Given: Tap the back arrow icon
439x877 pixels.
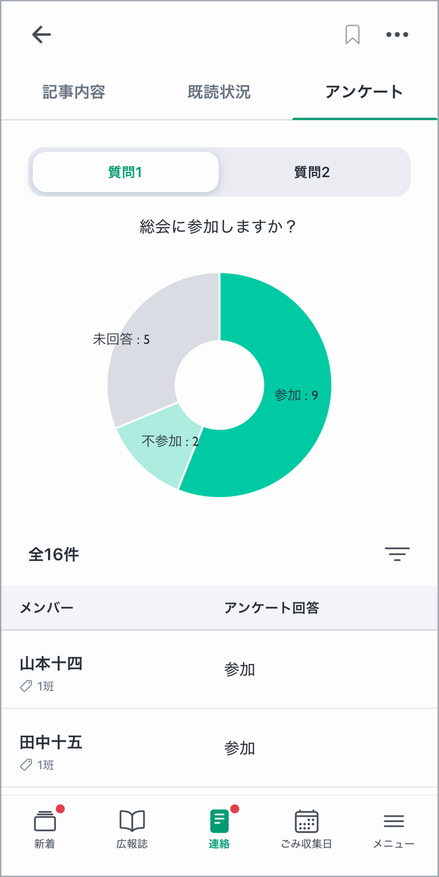Looking at the screenshot, I should [x=41, y=34].
